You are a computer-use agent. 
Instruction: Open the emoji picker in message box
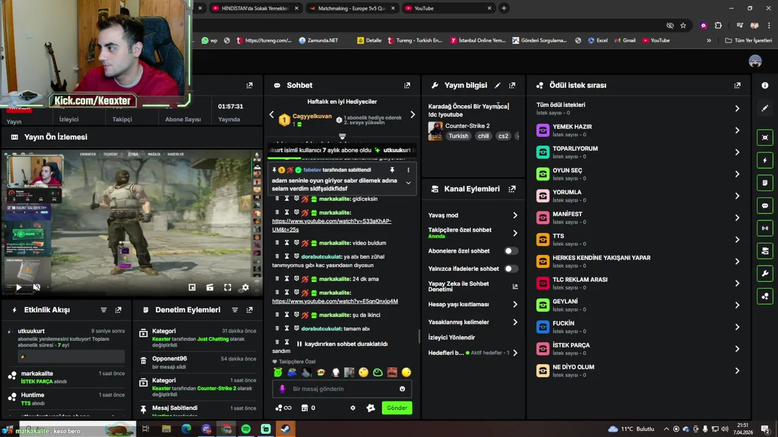click(402, 389)
